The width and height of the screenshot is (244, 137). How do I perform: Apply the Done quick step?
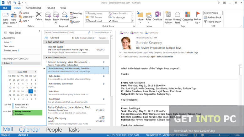click(113, 21)
